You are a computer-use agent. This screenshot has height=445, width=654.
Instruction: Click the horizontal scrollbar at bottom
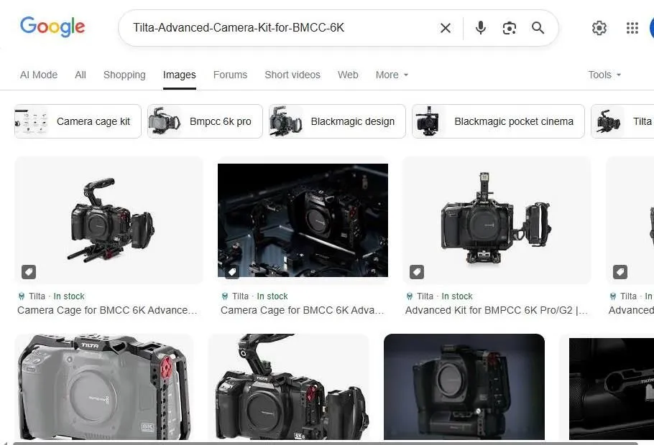326,444
